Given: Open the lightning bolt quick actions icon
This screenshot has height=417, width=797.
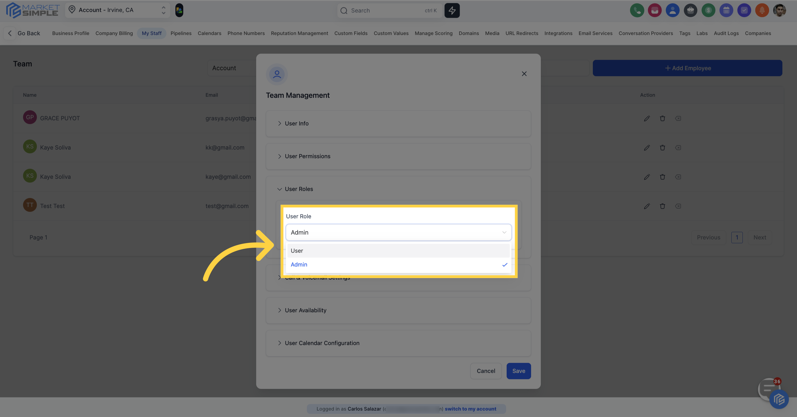Looking at the screenshot, I should (452, 11).
